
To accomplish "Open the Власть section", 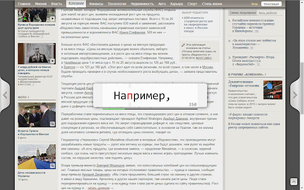I will pyautogui.click(x=57, y=4).
